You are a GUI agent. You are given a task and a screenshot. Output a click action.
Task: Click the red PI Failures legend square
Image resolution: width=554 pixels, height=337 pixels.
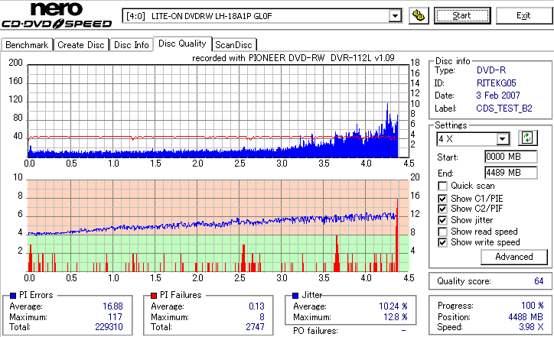154,296
